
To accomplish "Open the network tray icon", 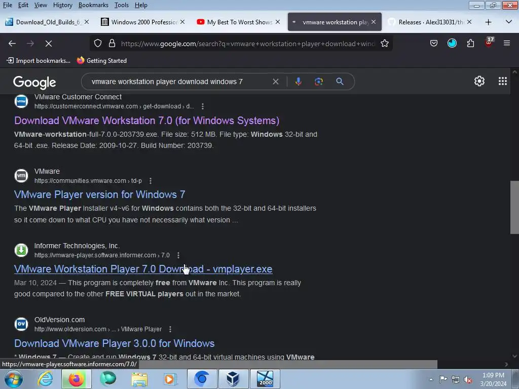I will [456, 379].
